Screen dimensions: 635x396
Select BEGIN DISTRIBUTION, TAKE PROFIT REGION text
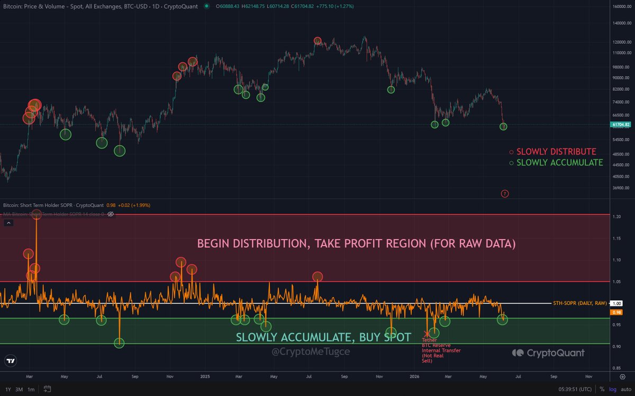click(356, 243)
